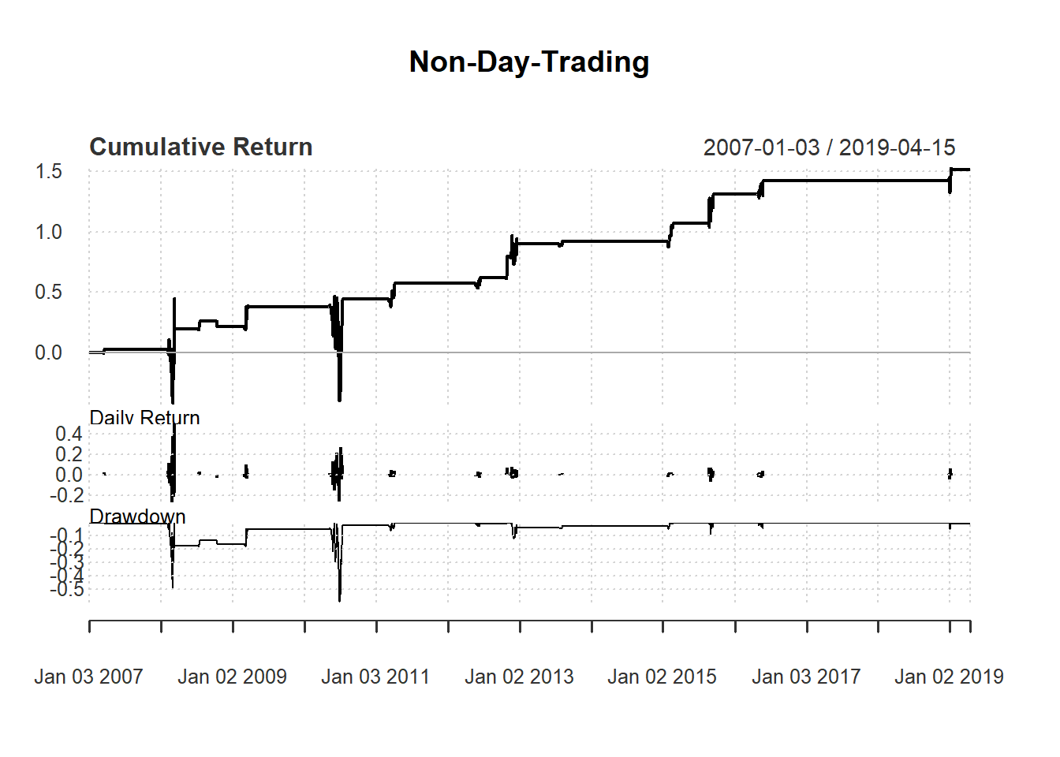1060x757 pixels.
Task: Select the Daily Return panel label
Action: point(144,417)
